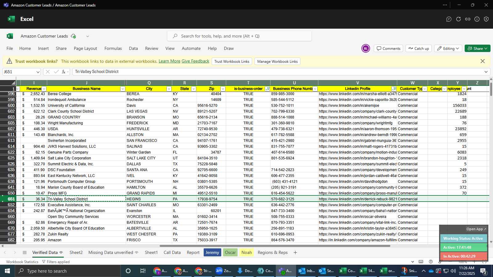This screenshot has height=277, width=493.
Task: Click the green Share button
Action: click(x=477, y=48)
